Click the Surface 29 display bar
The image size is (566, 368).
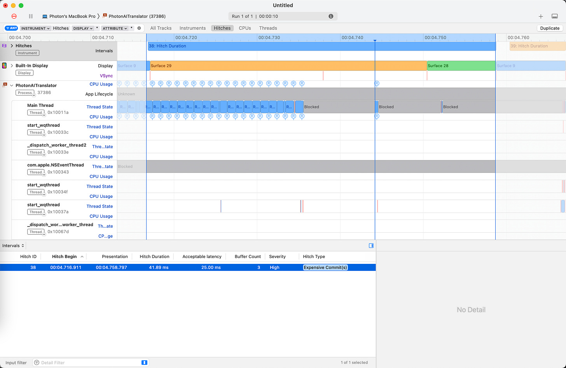288,66
